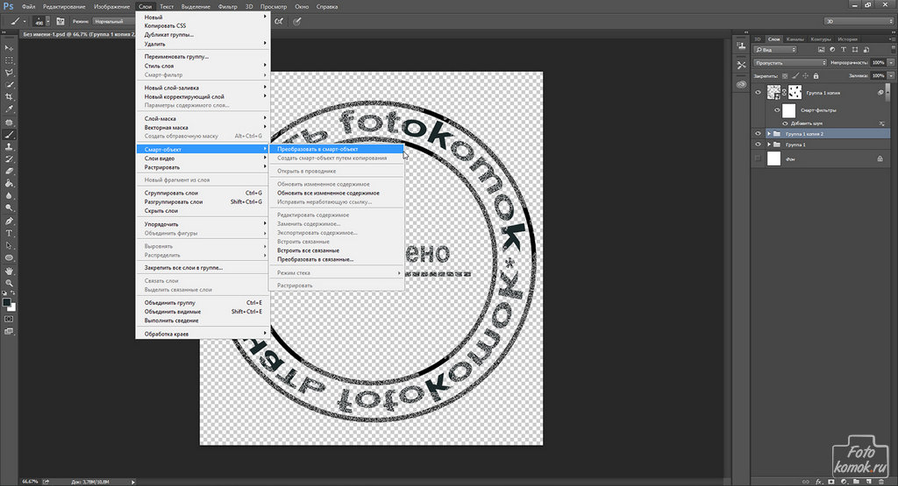Click tablet pressure size icon in options bar
This screenshot has height=486, width=898.
point(296,21)
